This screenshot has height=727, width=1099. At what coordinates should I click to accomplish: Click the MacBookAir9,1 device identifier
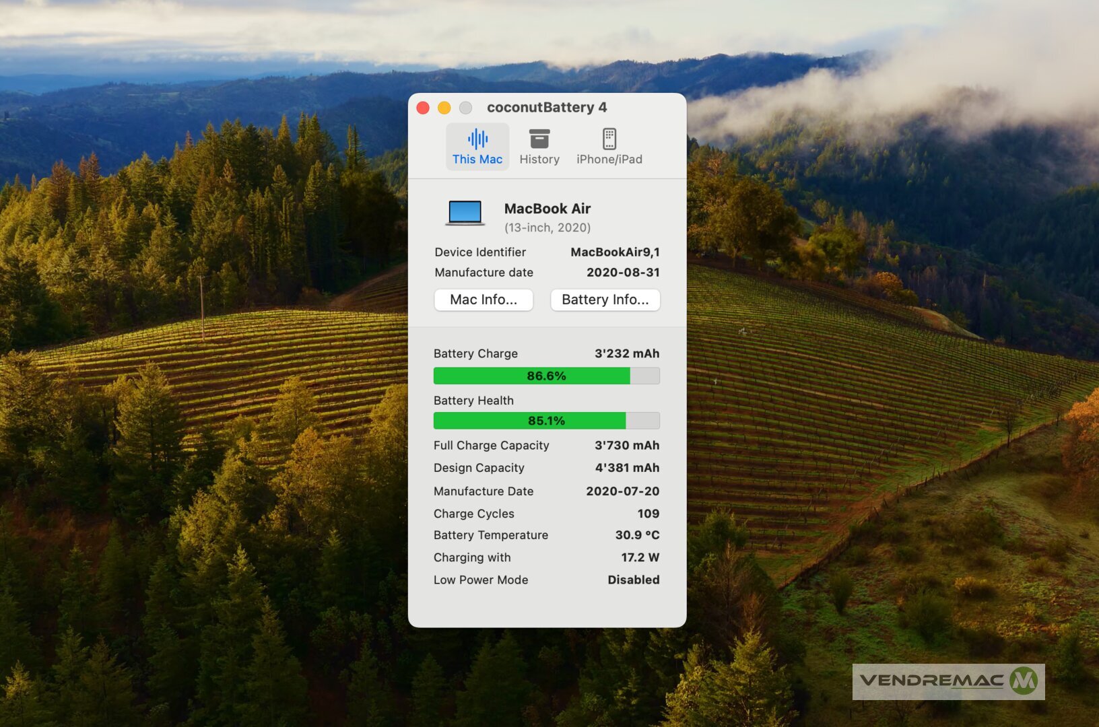[615, 252]
